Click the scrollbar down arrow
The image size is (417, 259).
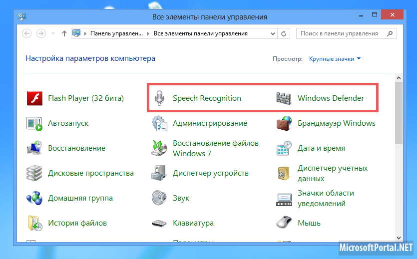399,238
